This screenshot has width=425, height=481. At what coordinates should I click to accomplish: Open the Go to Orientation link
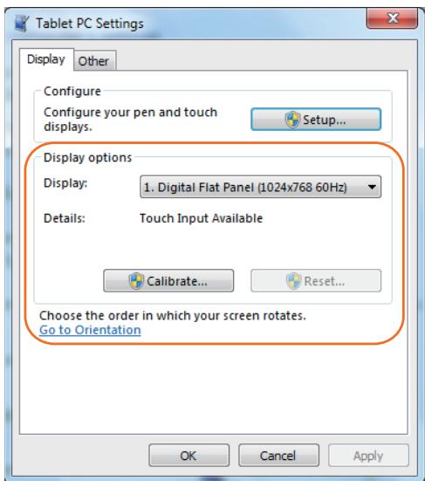click(90, 330)
